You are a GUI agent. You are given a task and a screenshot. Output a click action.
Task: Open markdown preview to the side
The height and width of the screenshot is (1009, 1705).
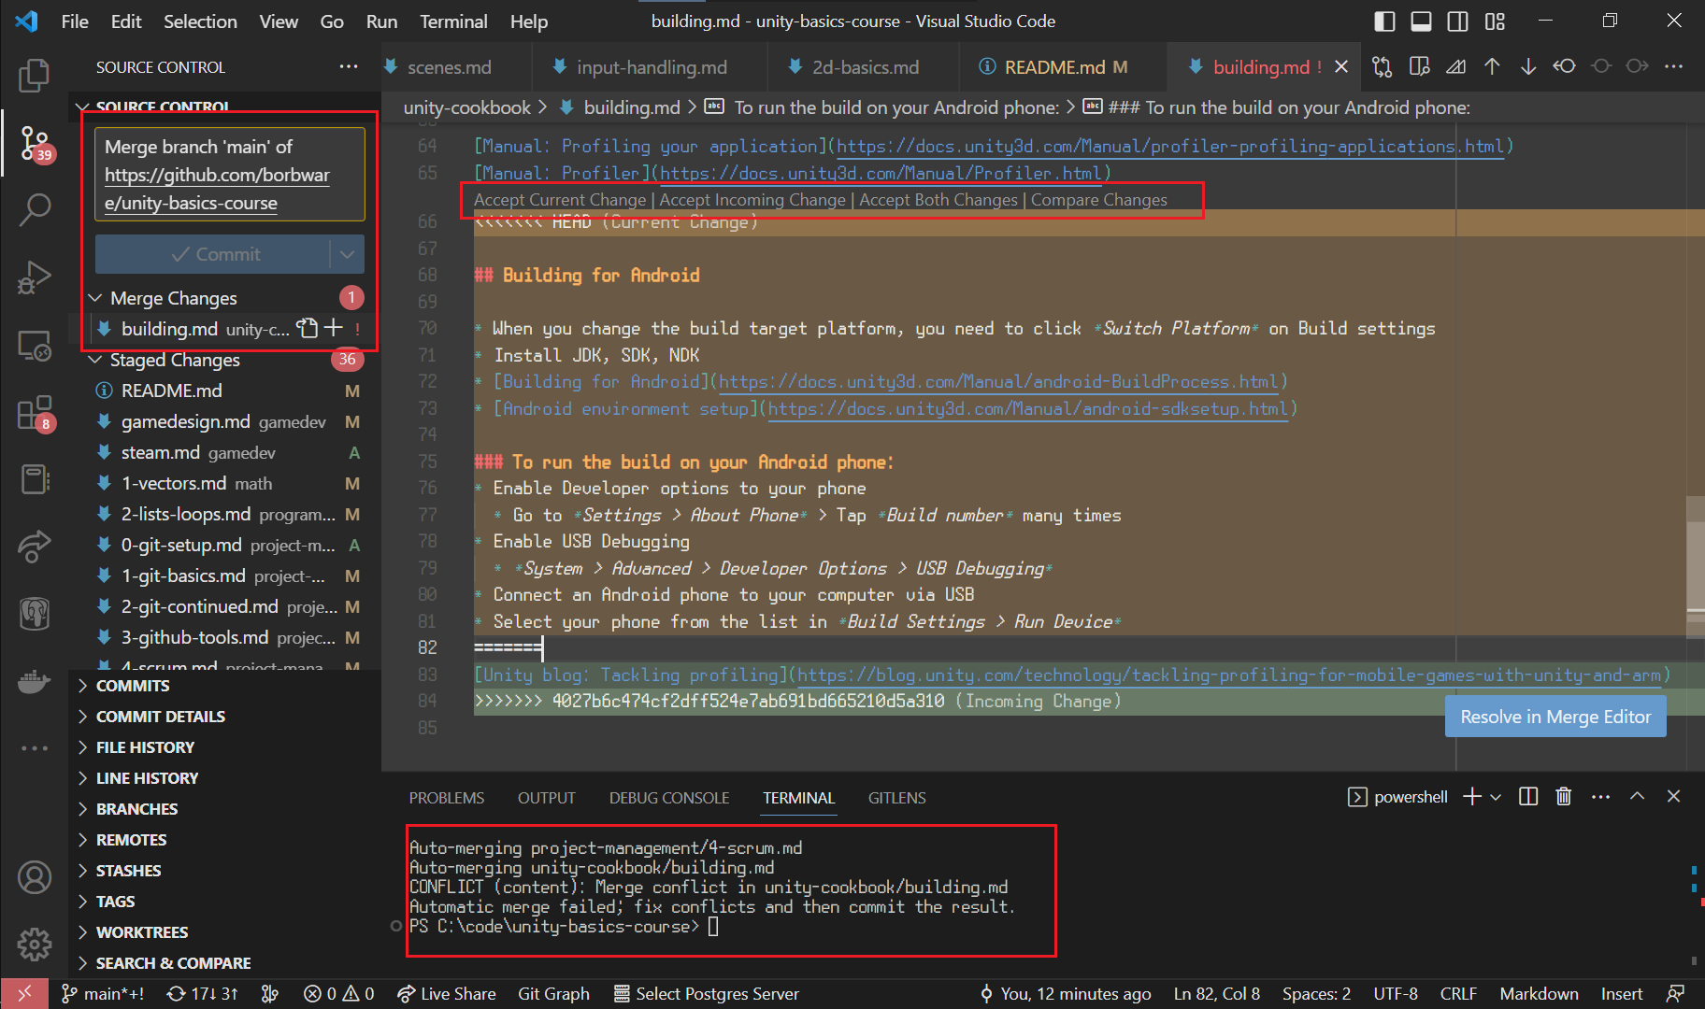coord(1419,66)
